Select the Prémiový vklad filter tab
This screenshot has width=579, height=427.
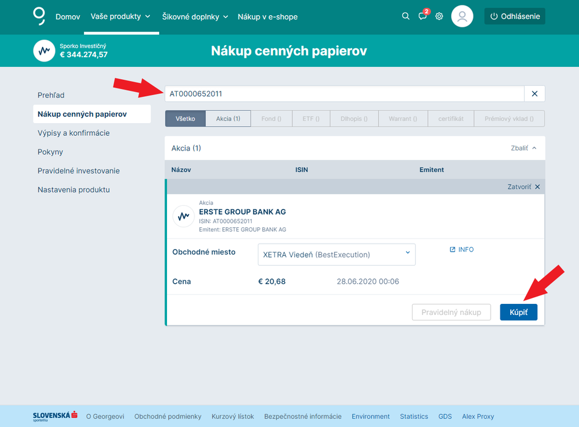[x=509, y=118]
